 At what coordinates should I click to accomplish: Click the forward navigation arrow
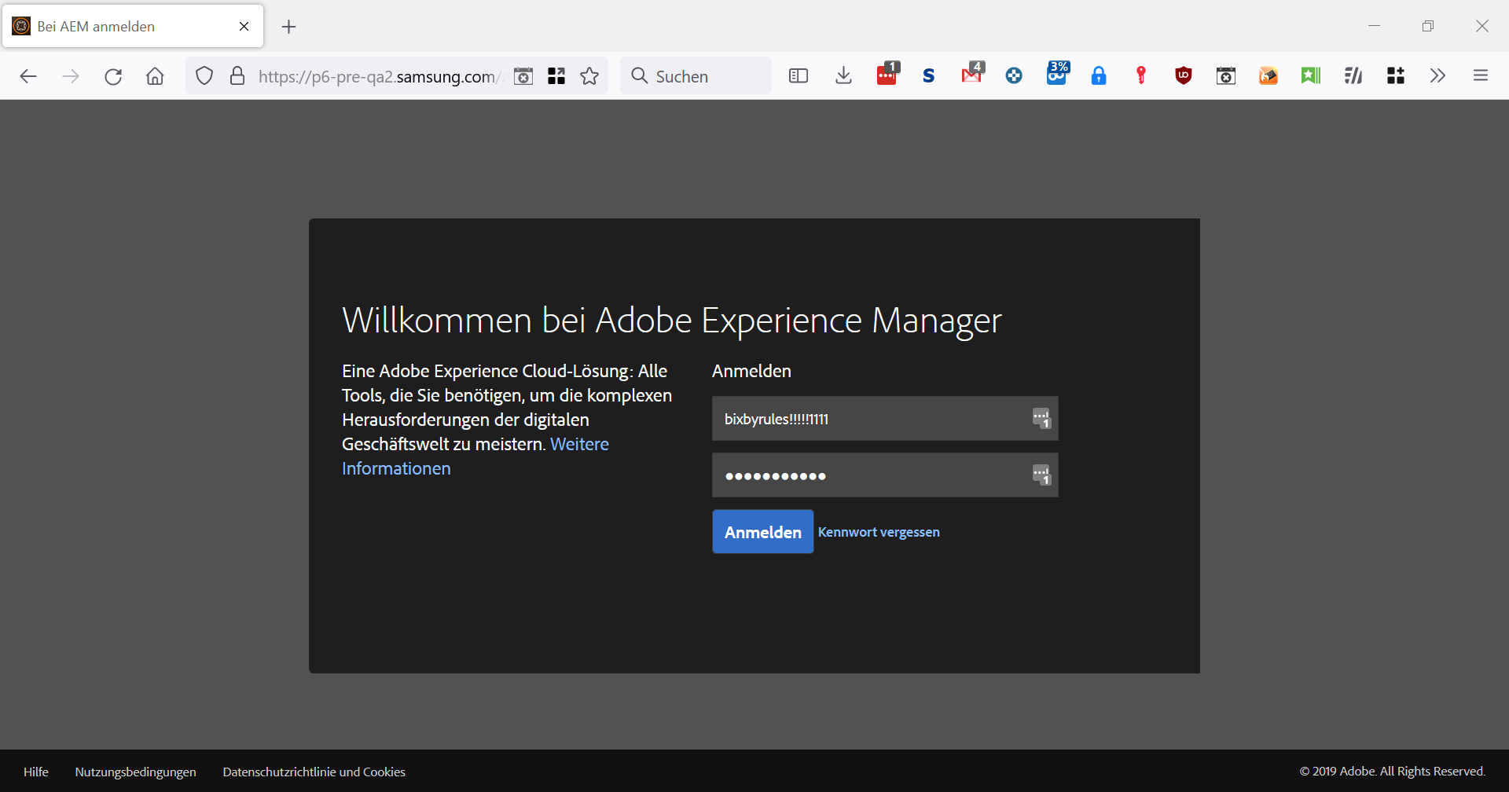pyautogui.click(x=71, y=76)
